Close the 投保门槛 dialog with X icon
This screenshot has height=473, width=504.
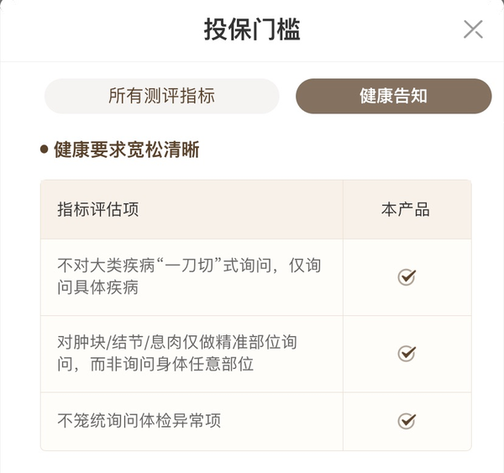473,29
